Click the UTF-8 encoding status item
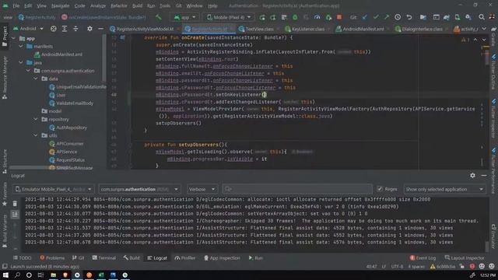The height and width of the screenshot is (280, 498). (397, 266)
